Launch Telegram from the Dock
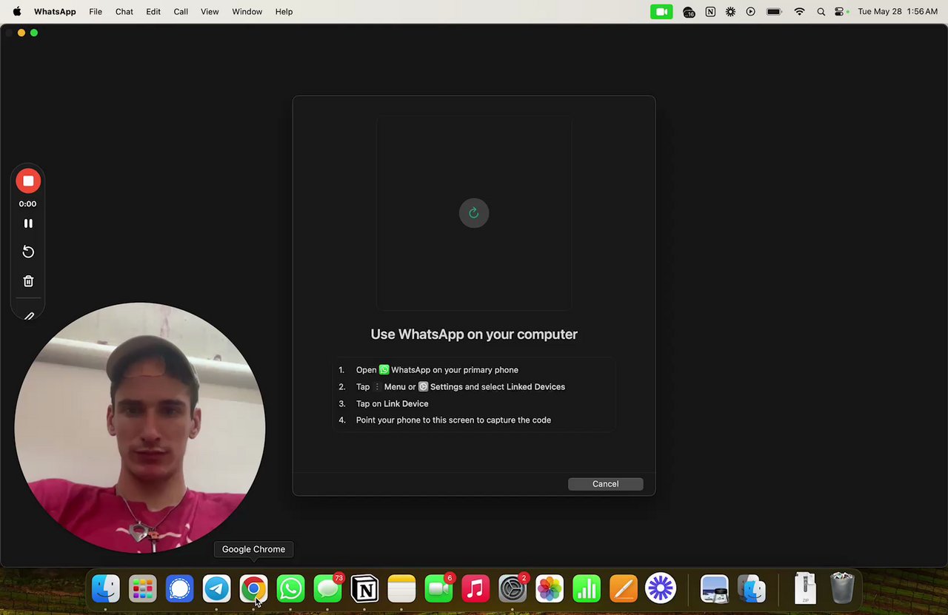 [x=217, y=589]
